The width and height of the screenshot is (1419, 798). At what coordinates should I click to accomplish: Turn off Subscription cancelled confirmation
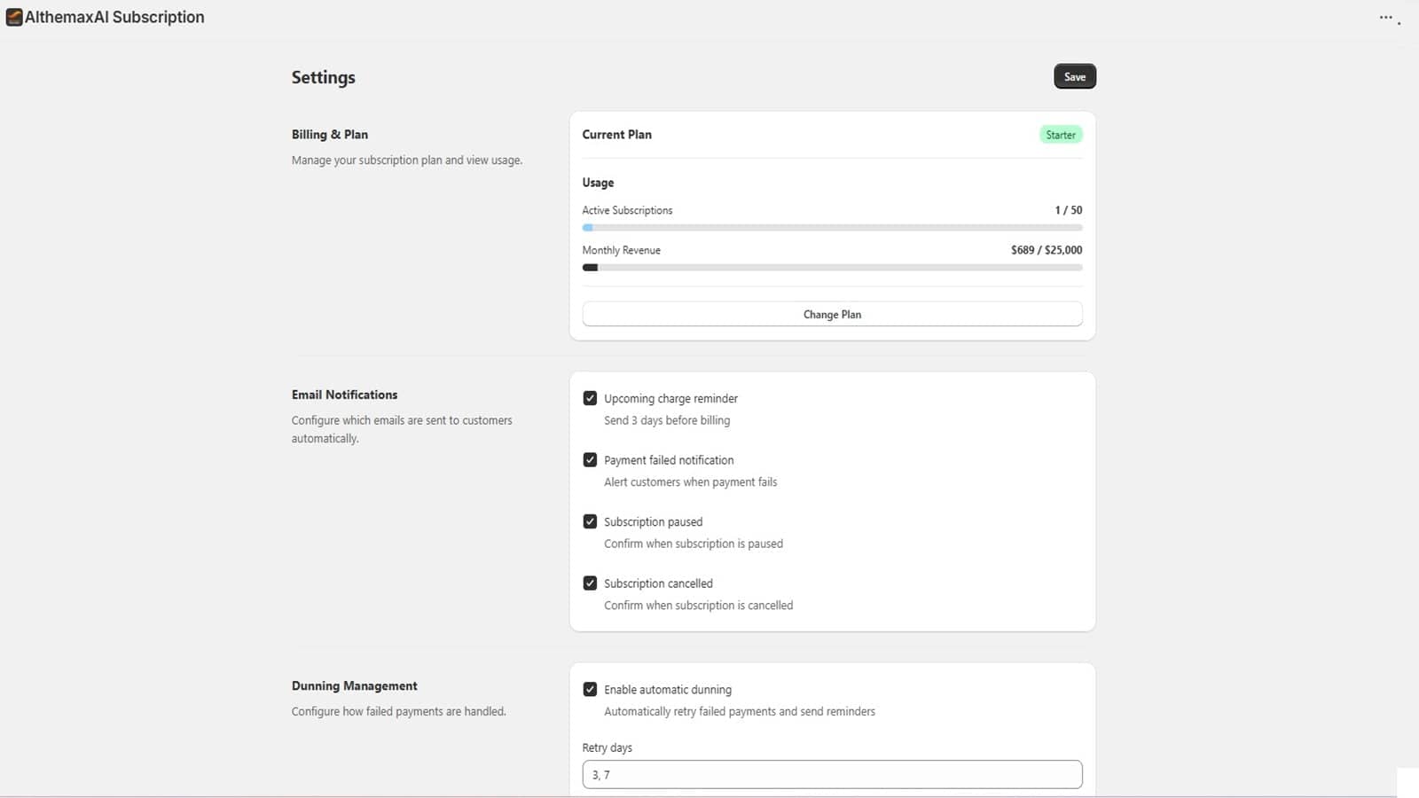tap(590, 583)
